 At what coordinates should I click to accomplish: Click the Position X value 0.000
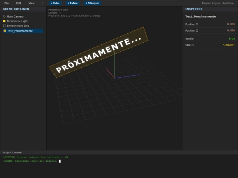point(231,24)
